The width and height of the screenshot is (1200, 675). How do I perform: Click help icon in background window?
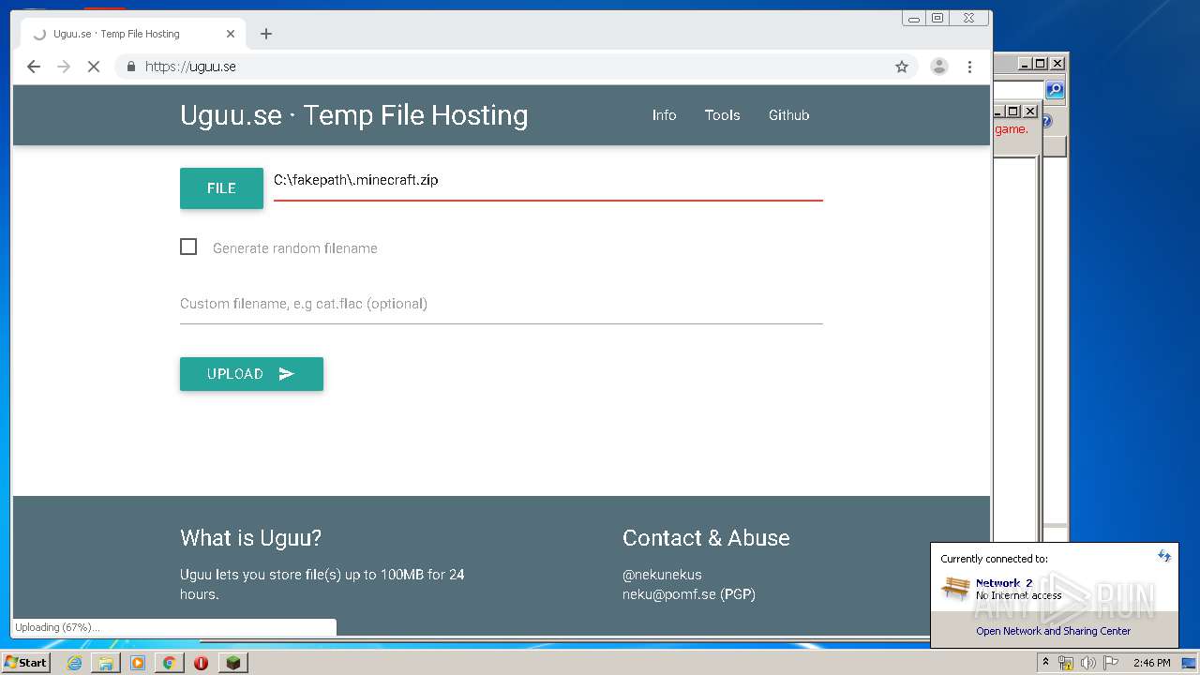(x=1046, y=121)
